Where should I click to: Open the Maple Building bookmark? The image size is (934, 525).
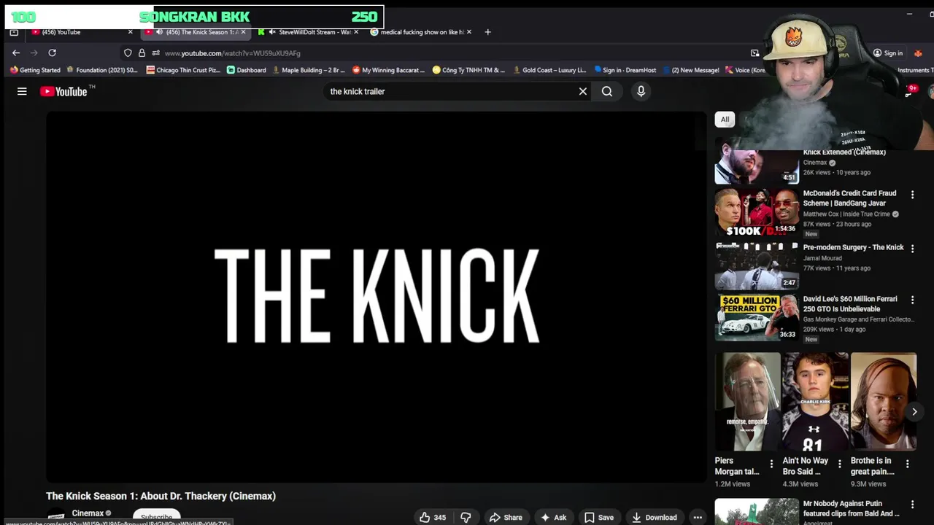[x=309, y=70]
